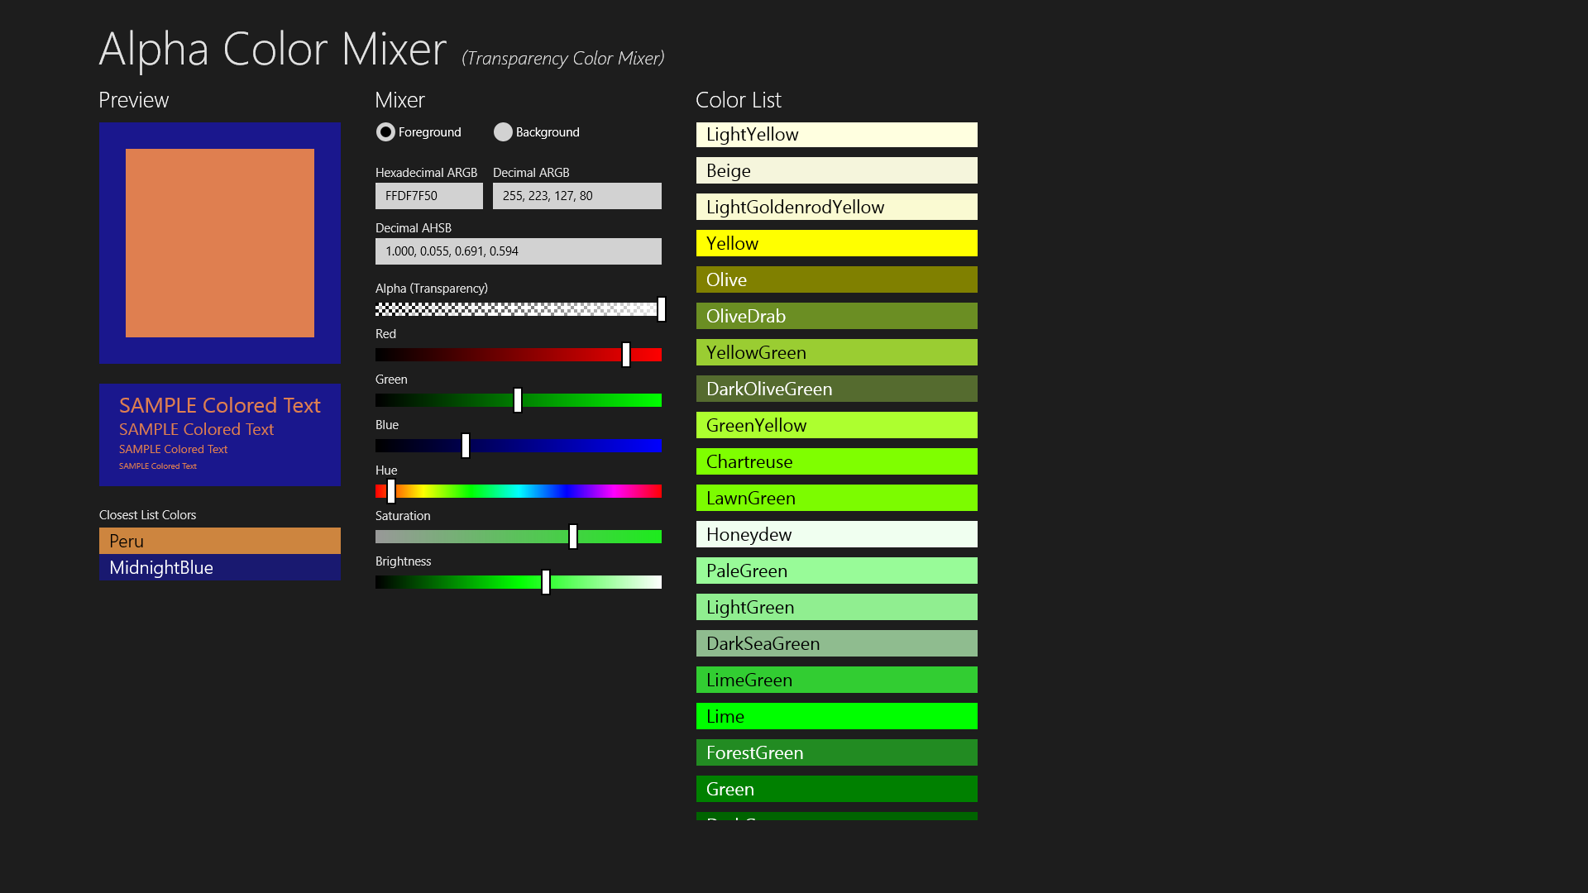Choose OliveDrab in the Color List

[x=836, y=316]
